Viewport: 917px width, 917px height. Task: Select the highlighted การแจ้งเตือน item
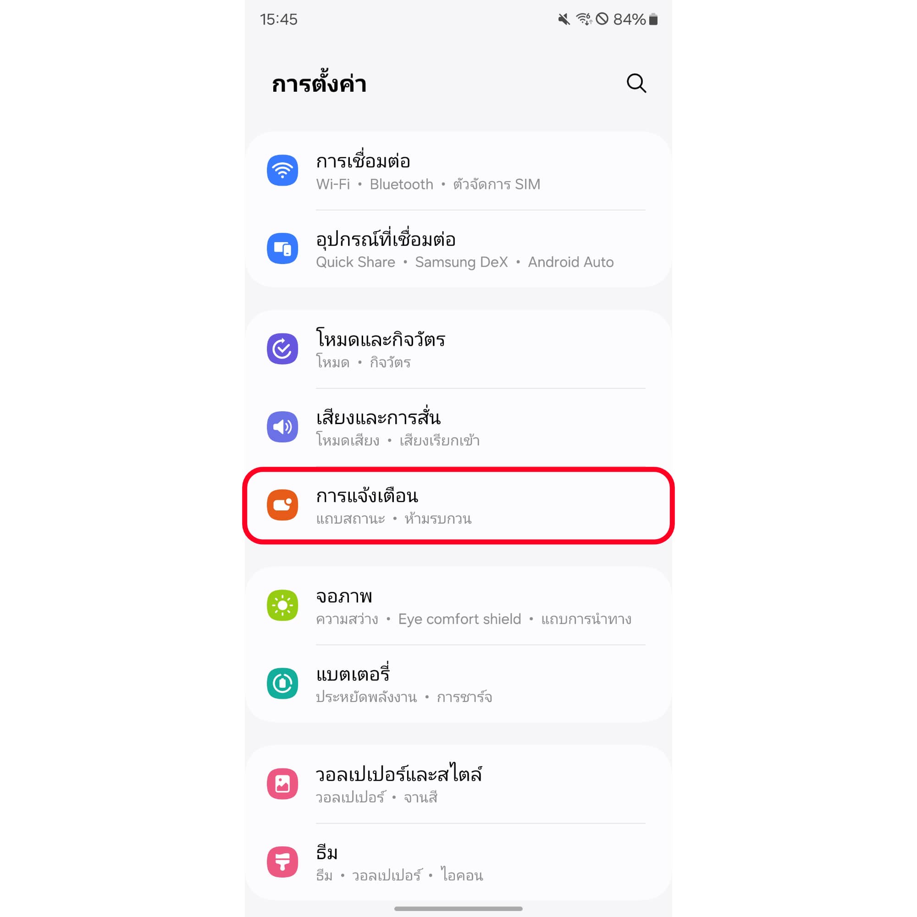[x=458, y=505]
